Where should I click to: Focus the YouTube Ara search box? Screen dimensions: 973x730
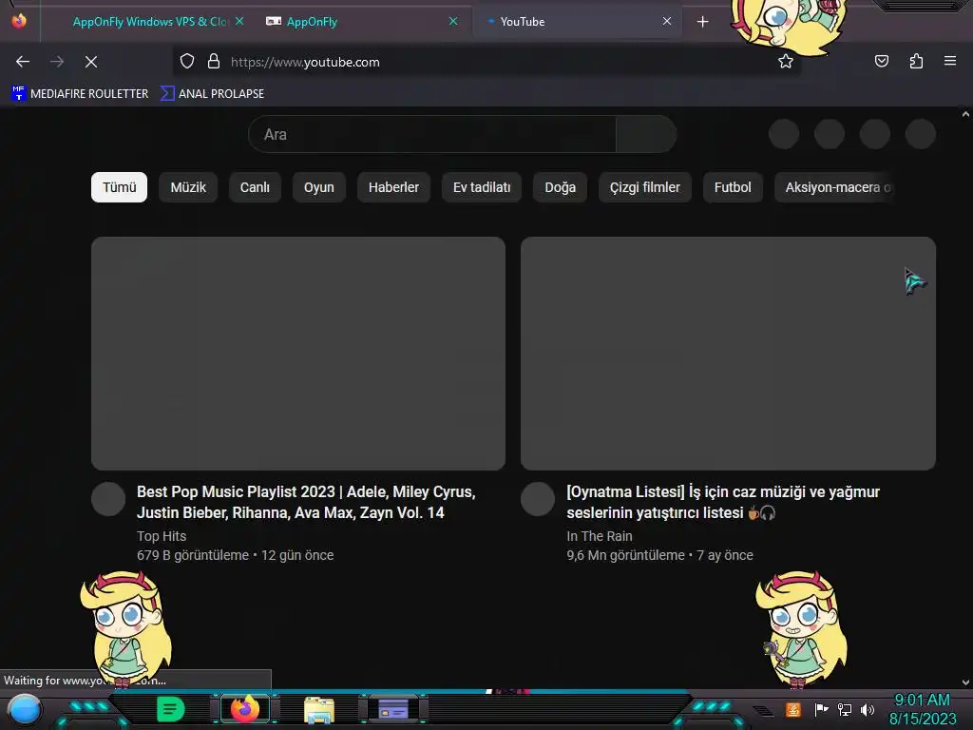tap(432, 134)
